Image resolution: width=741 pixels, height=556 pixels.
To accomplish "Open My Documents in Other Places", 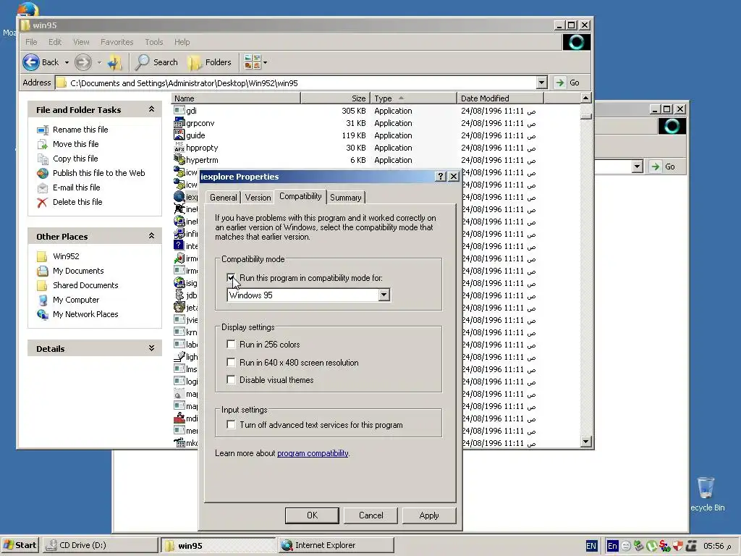I will pyautogui.click(x=78, y=271).
